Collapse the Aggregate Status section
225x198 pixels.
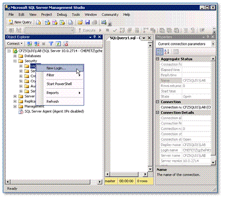[158, 59]
